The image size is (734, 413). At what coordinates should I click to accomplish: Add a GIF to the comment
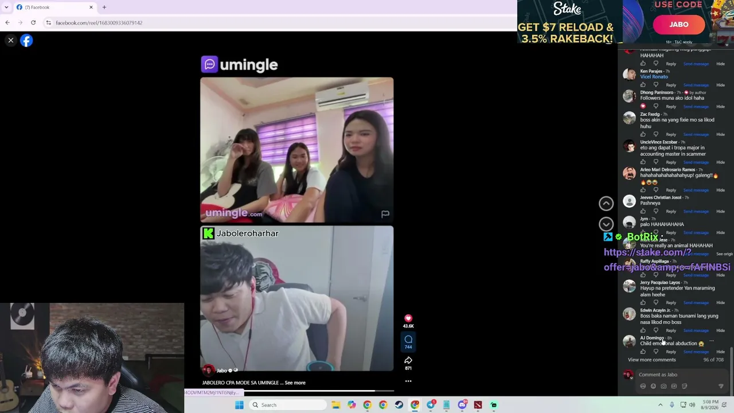(674, 386)
